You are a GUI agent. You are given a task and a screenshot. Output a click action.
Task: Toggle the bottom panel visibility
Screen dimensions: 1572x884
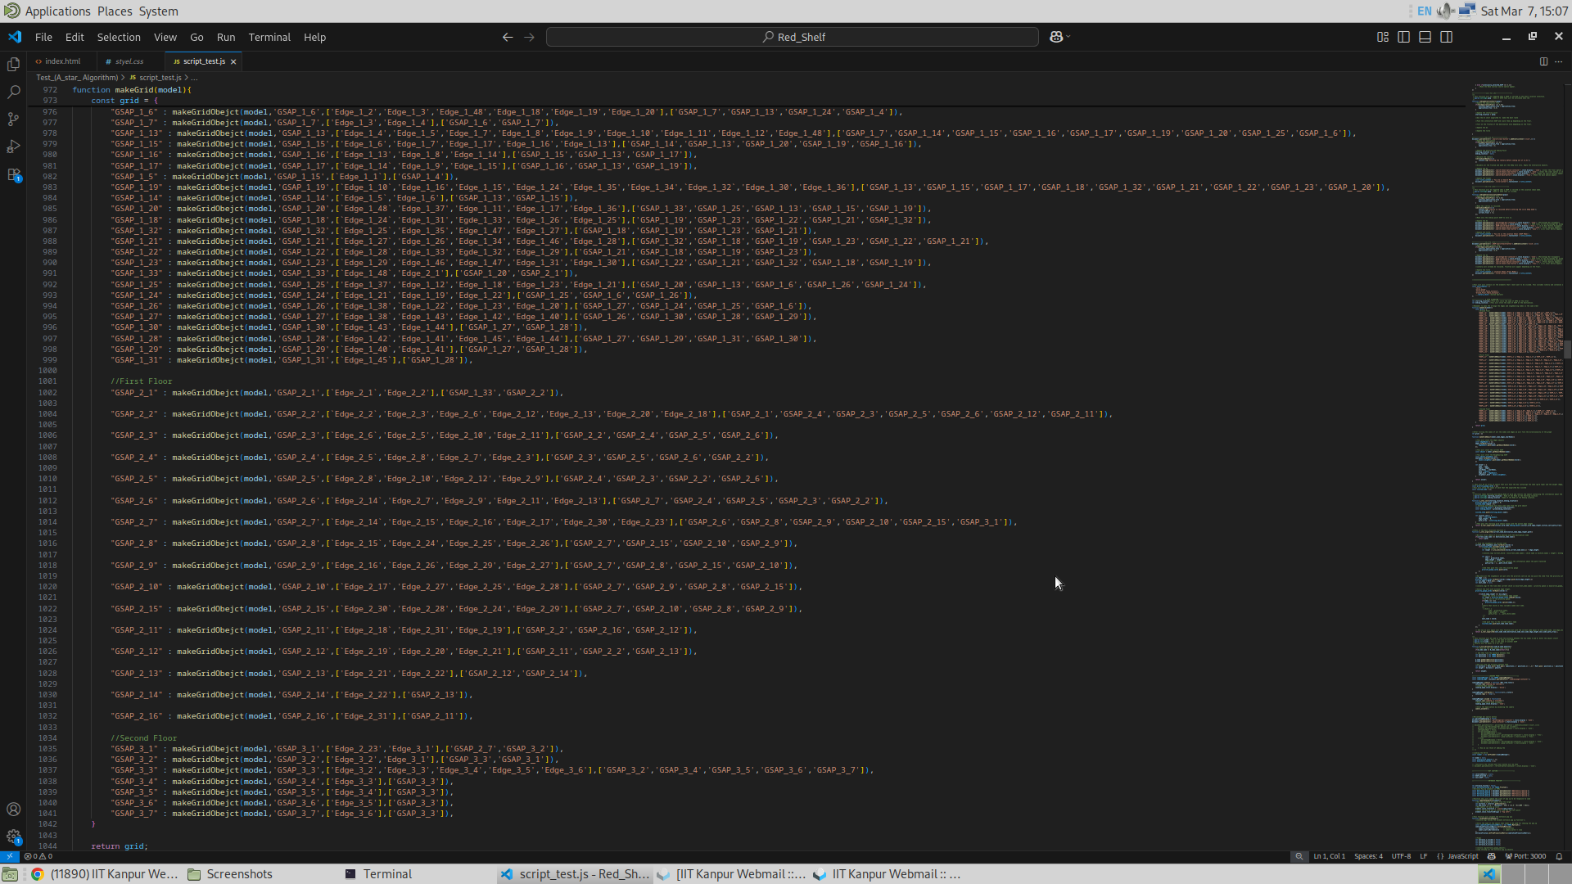click(1425, 37)
